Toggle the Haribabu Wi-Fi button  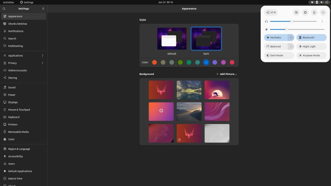click(x=276, y=38)
